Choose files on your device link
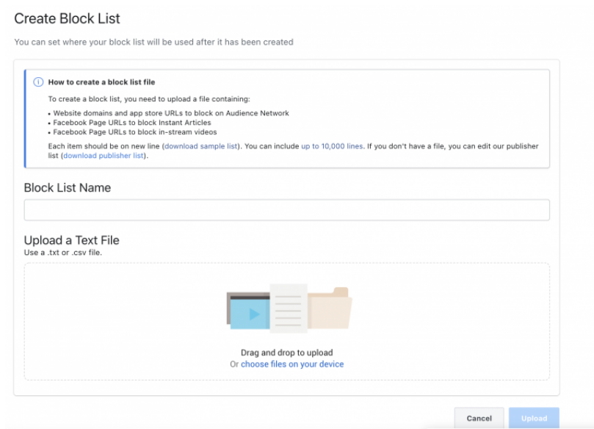Image resolution: width=594 pixels, height=429 pixels. (292, 364)
